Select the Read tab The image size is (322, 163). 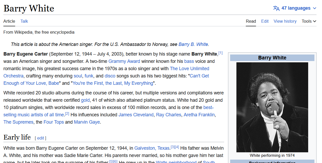[x=251, y=21]
